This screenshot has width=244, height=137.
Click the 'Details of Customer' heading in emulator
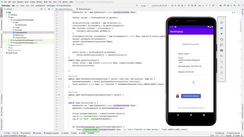pyautogui.click(x=191, y=45)
